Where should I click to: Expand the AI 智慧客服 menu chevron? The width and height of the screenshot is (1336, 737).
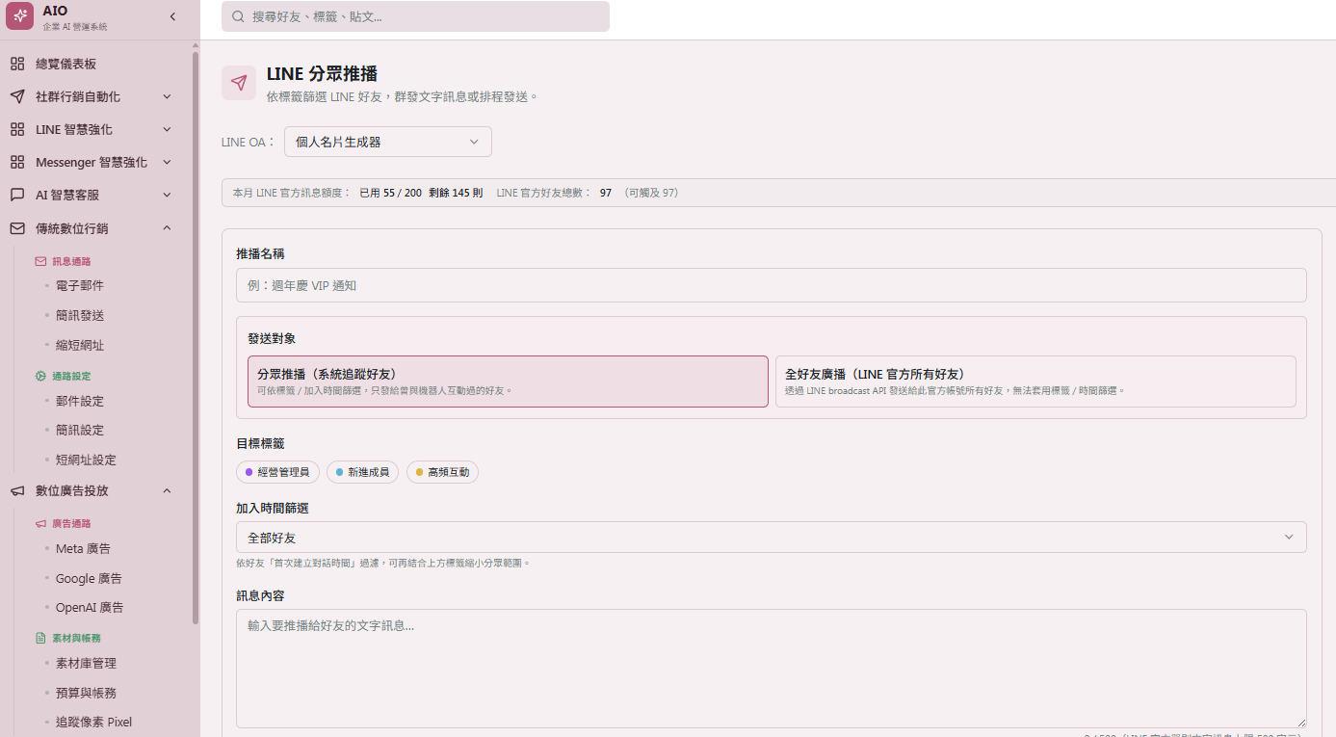click(x=167, y=195)
